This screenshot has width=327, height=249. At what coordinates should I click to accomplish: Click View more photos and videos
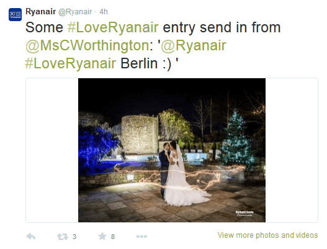tap(267, 235)
